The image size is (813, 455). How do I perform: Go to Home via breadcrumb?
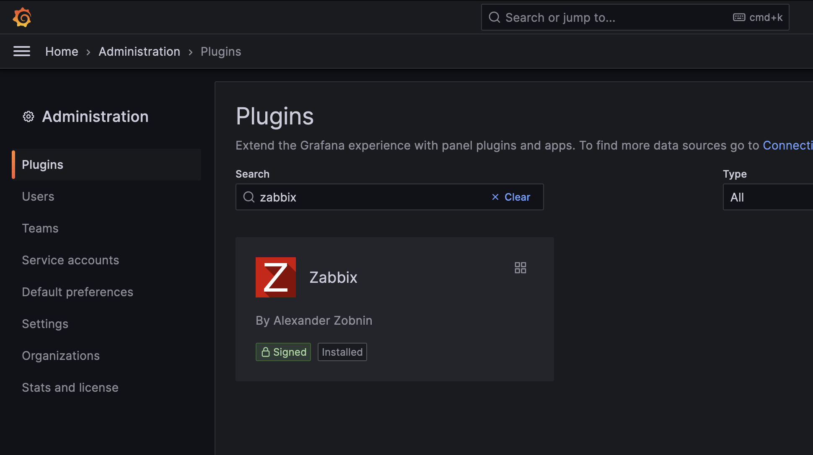(x=62, y=51)
